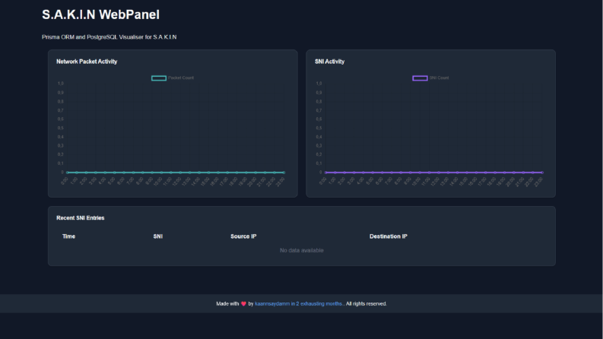Image resolution: width=603 pixels, height=339 pixels.
Task: Select the 23:00 data point on SNI chart
Action: (542, 173)
